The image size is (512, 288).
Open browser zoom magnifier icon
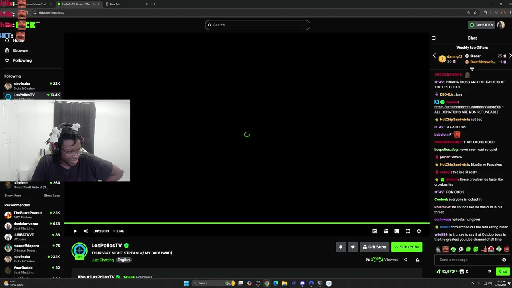coord(468,12)
